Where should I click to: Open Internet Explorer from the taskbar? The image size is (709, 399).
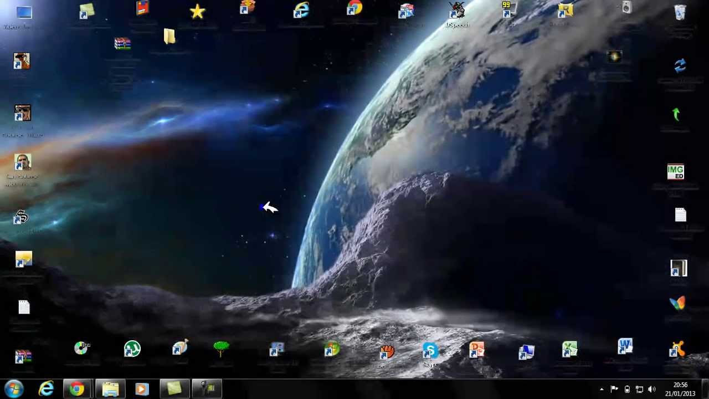tap(46, 389)
